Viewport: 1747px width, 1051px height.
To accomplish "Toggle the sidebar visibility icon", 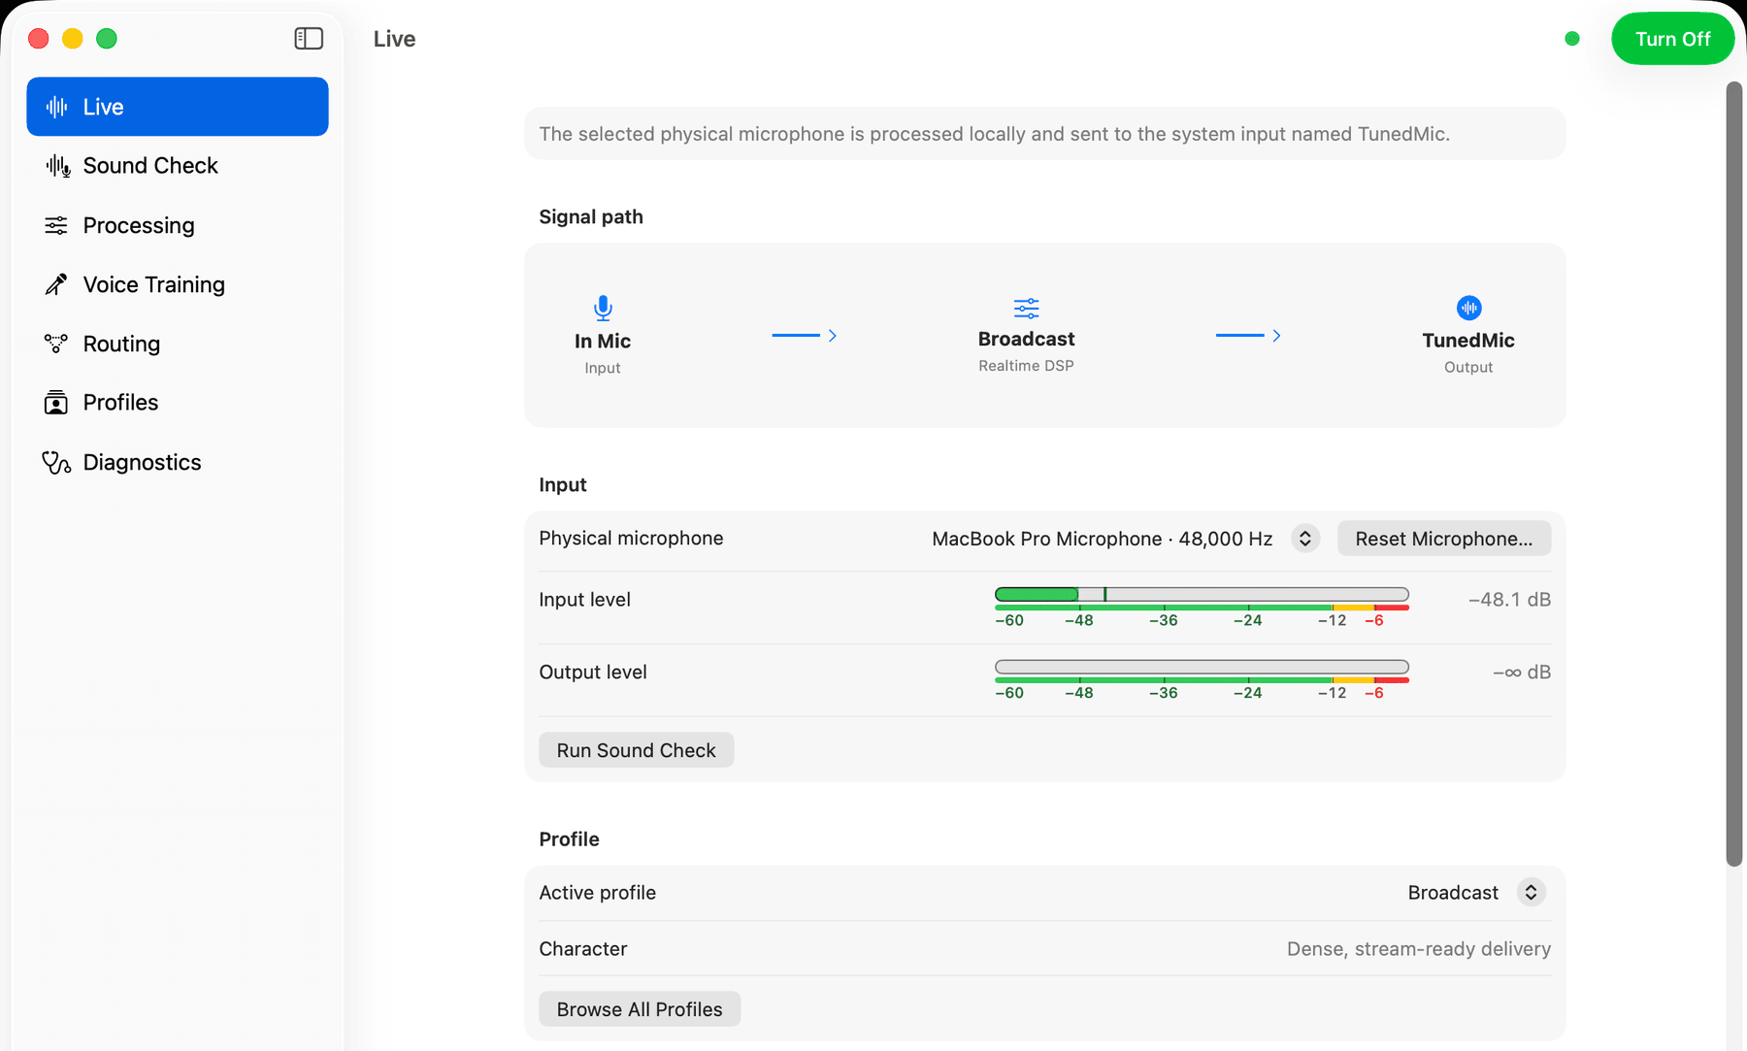I will click(309, 38).
